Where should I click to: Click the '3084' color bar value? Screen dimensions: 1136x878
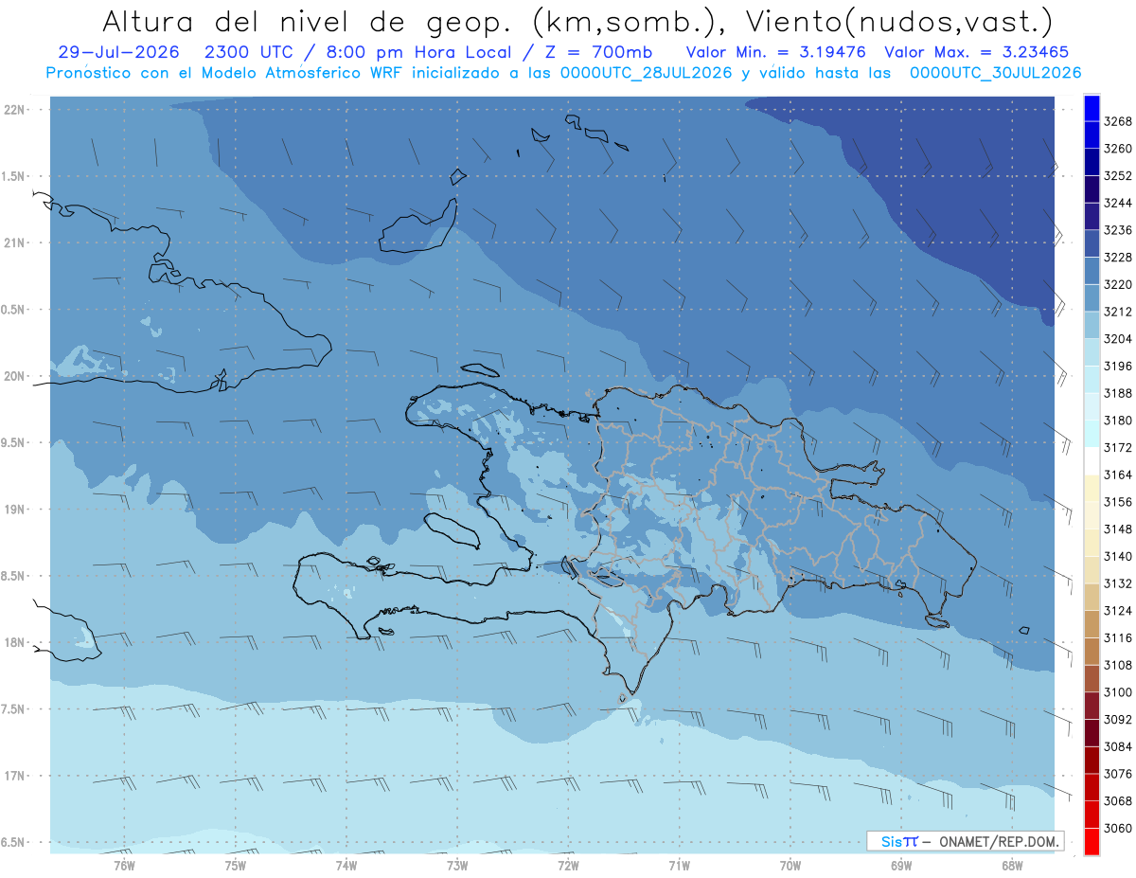1118,746
